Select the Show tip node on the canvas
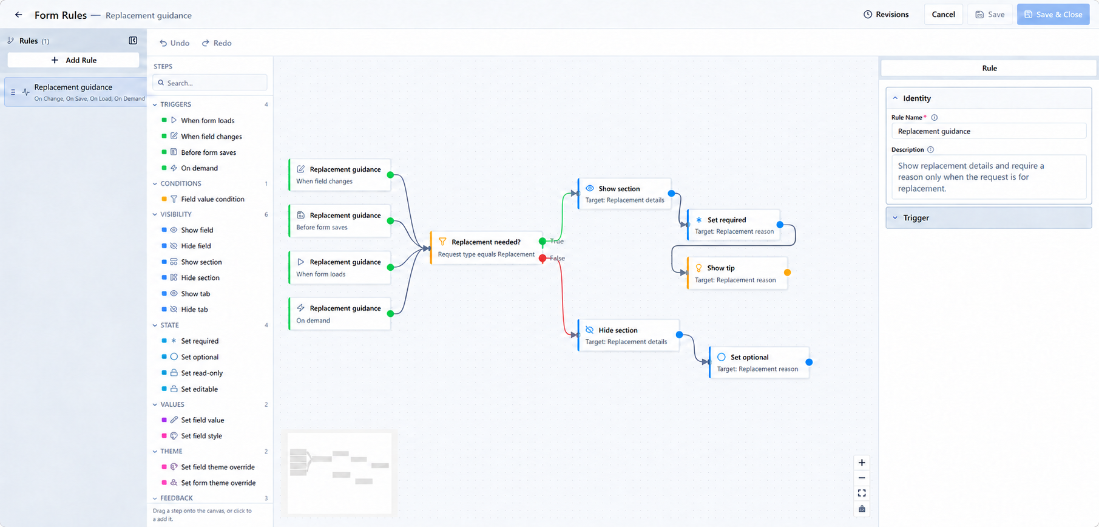The image size is (1099, 527). coord(737,273)
